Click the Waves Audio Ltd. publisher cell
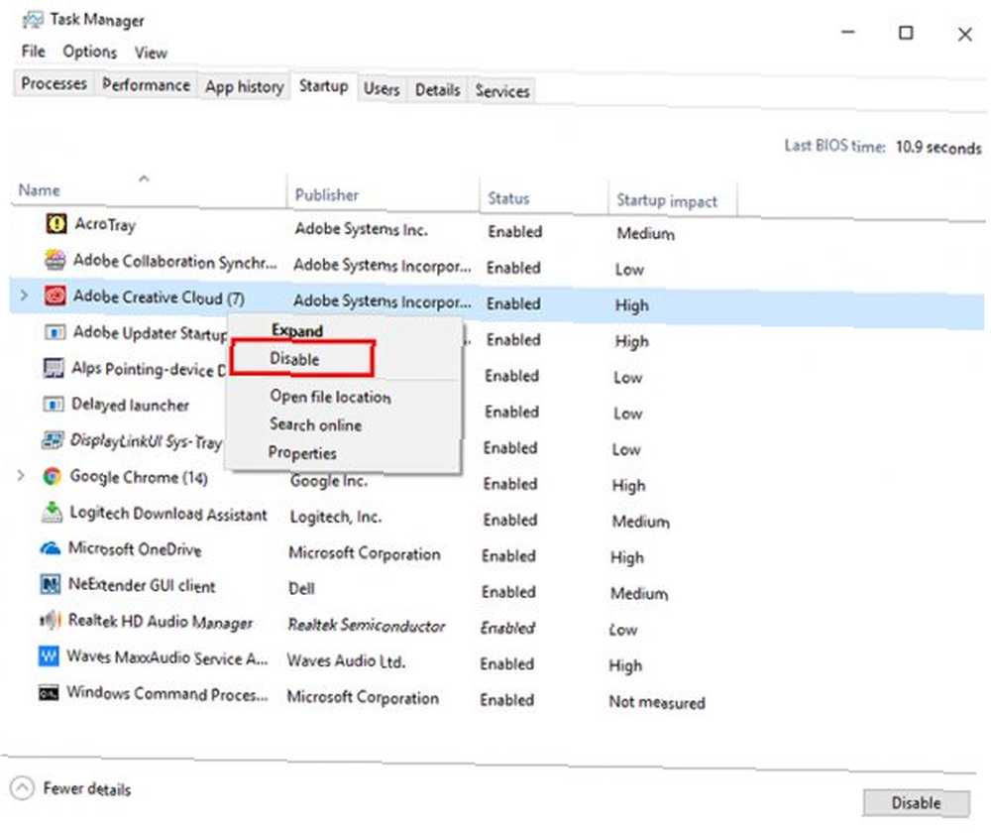The height and width of the screenshot is (833, 991). 346,661
